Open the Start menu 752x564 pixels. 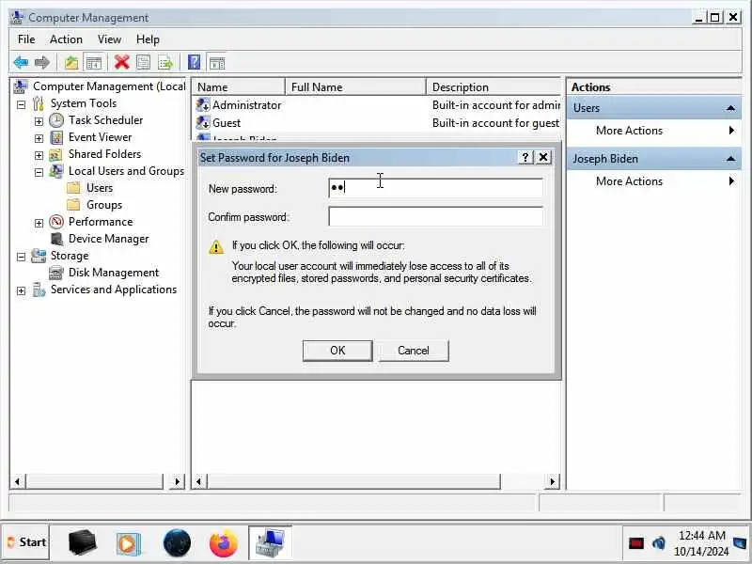[x=27, y=542]
